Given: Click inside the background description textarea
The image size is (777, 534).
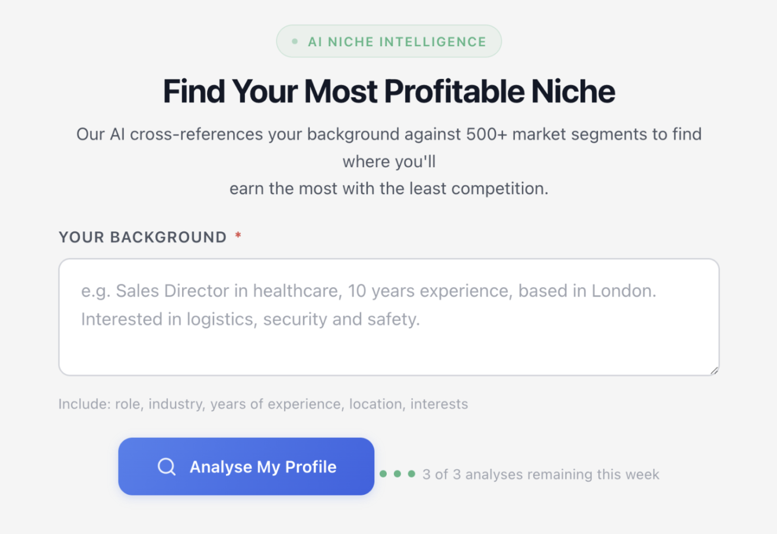Looking at the screenshot, I should click(388, 317).
